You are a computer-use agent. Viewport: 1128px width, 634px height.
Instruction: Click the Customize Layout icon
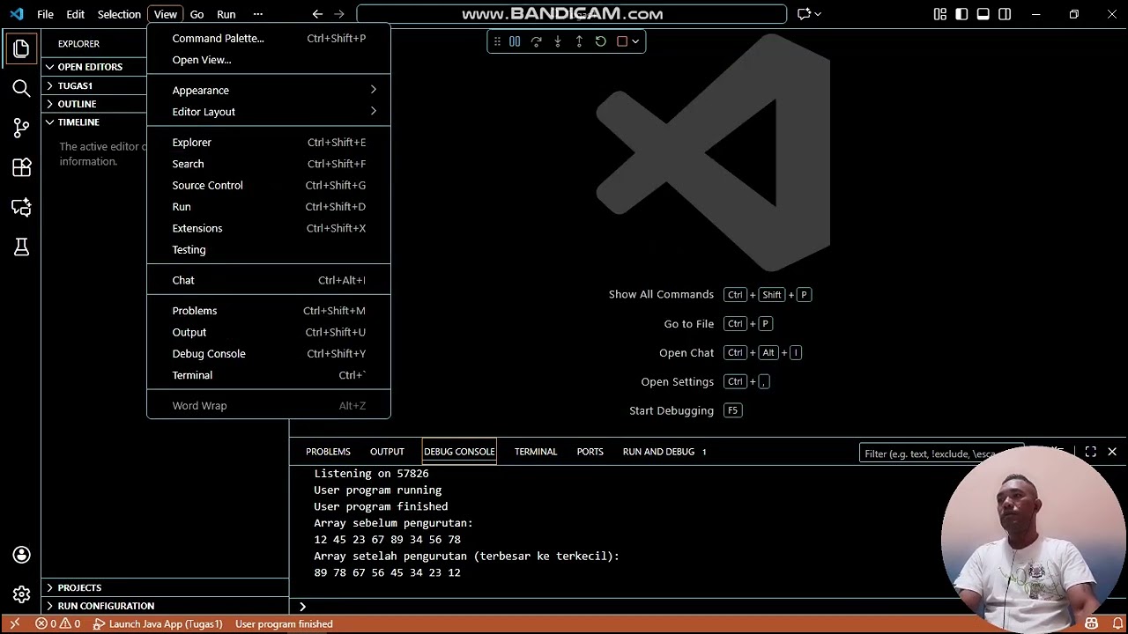click(940, 14)
